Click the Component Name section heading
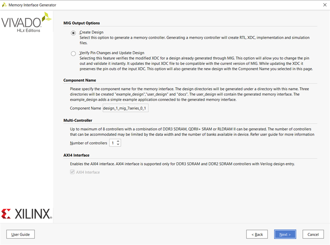This screenshot has width=330, height=245. coord(80,80)
